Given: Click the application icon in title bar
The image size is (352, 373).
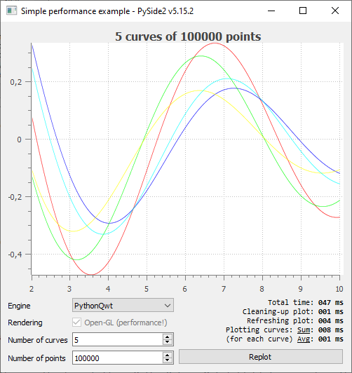Looking at the screenshot, I should [11, 11].
